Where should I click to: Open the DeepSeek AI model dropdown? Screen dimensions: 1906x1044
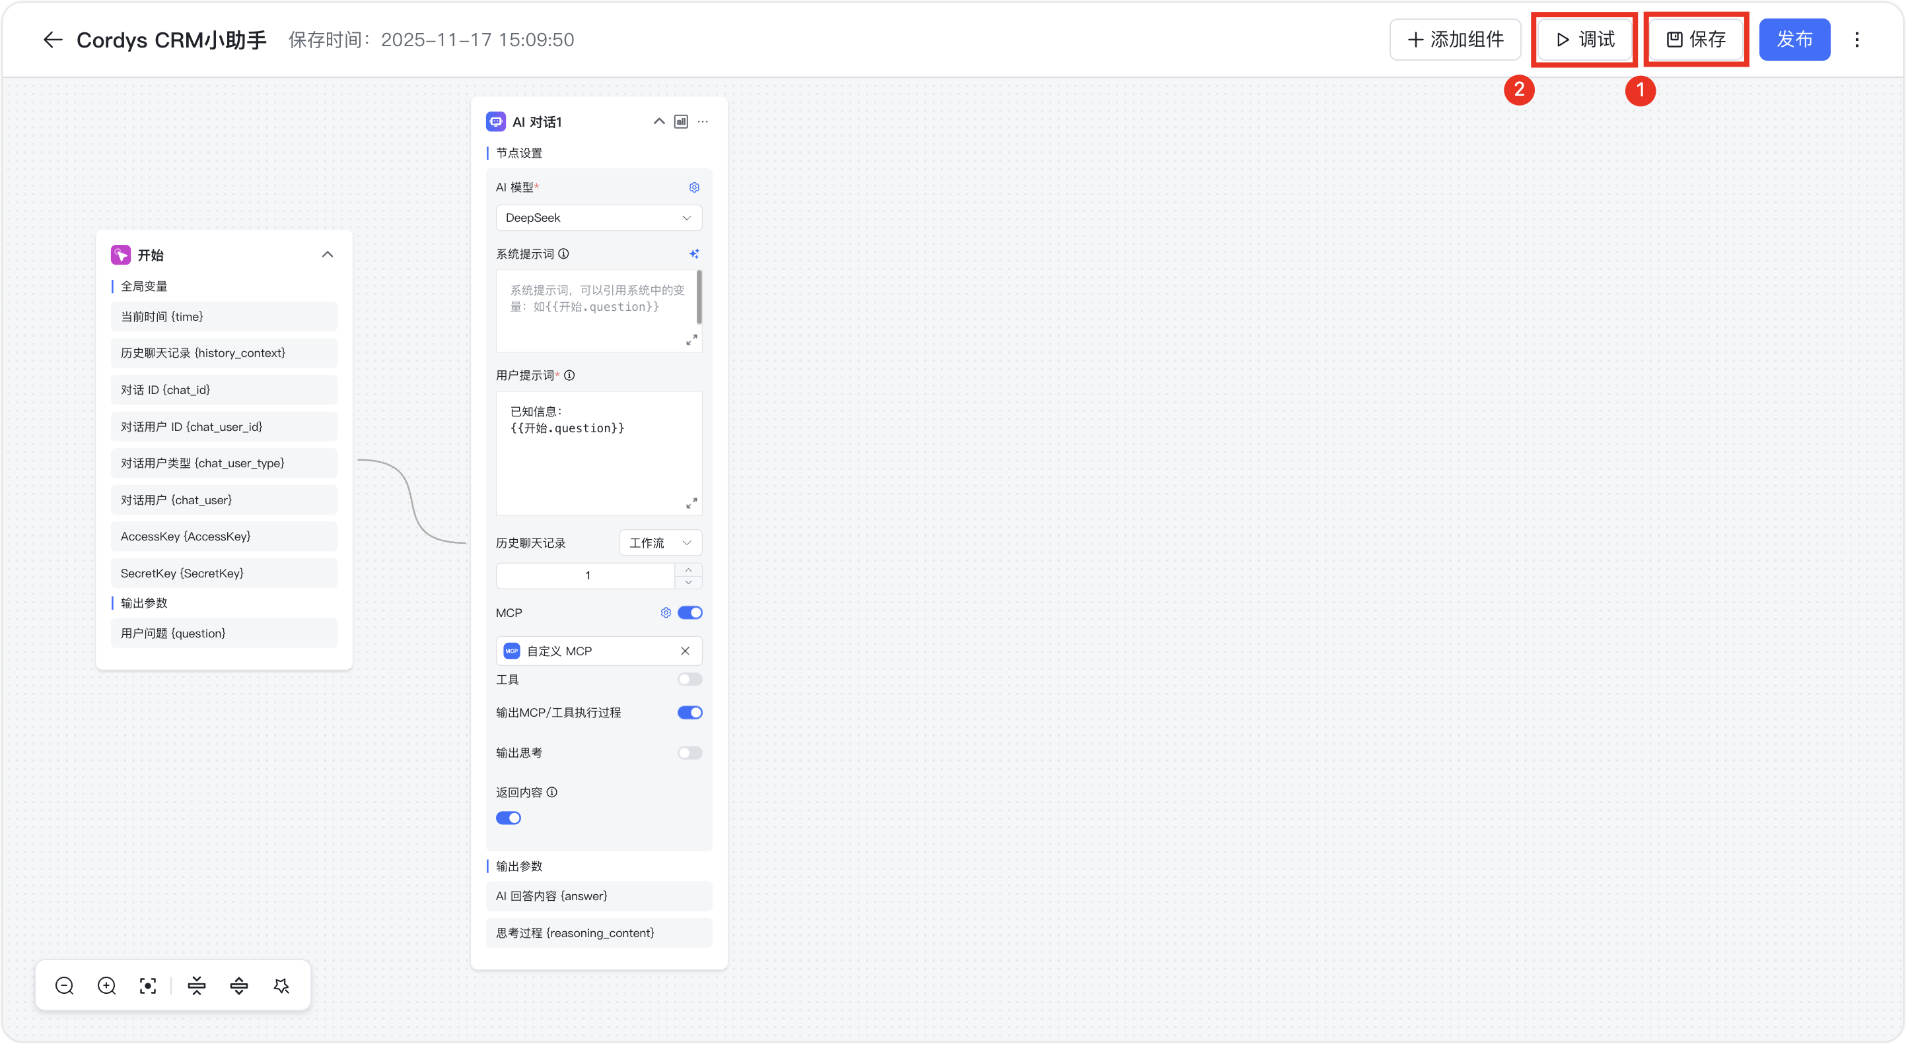(598, 218)
